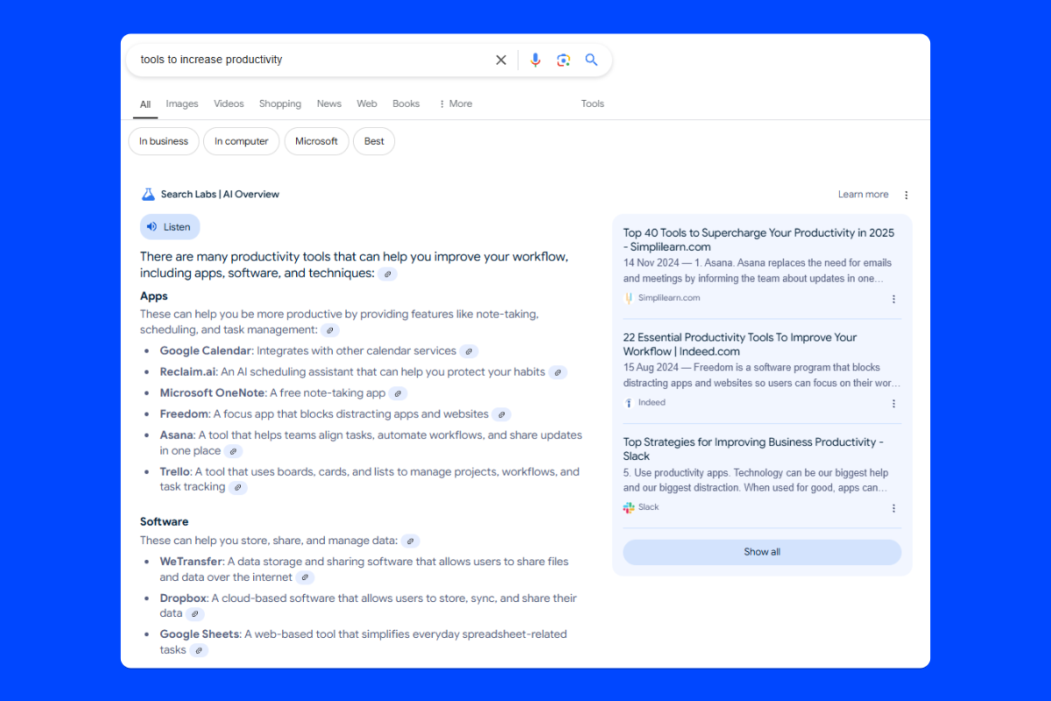Follow the Learn more link
The image size is (1051, 701).
coord(863,195)
